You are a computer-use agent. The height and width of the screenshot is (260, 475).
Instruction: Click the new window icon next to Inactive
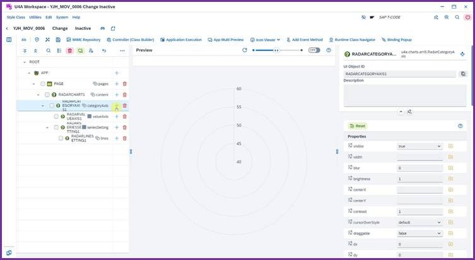click(x=113, y=28)
